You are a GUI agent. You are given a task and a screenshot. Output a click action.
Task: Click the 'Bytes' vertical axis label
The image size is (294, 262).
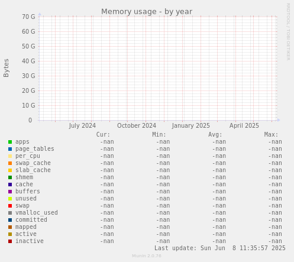coord(6,68)
